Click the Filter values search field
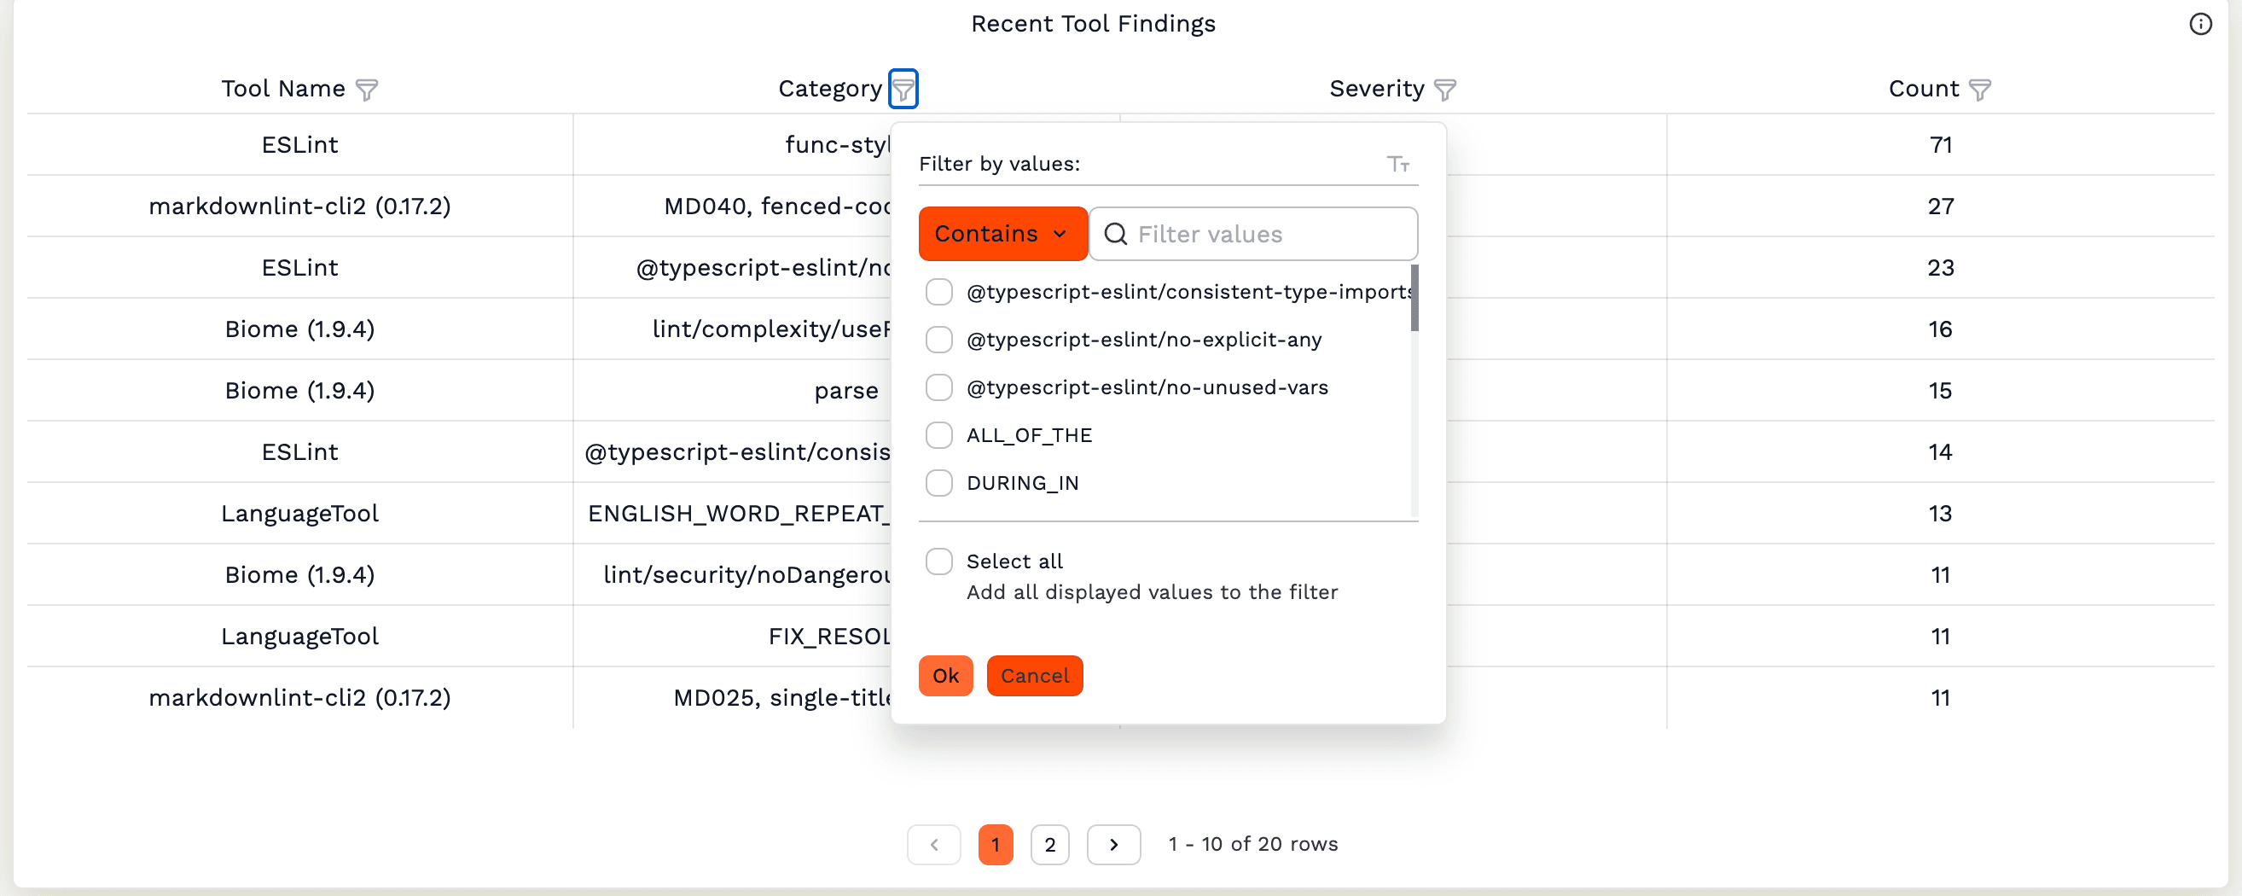Screen dimensions: 2242x896 [1253, 234]
